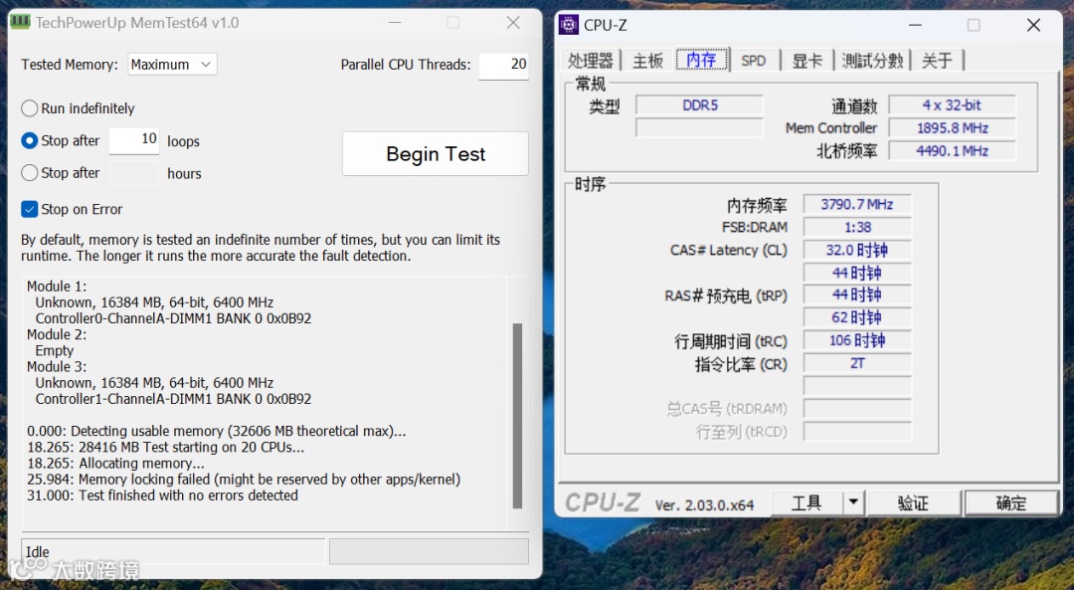Select the 内存 tab in CPU-Z

pos(701,61)
